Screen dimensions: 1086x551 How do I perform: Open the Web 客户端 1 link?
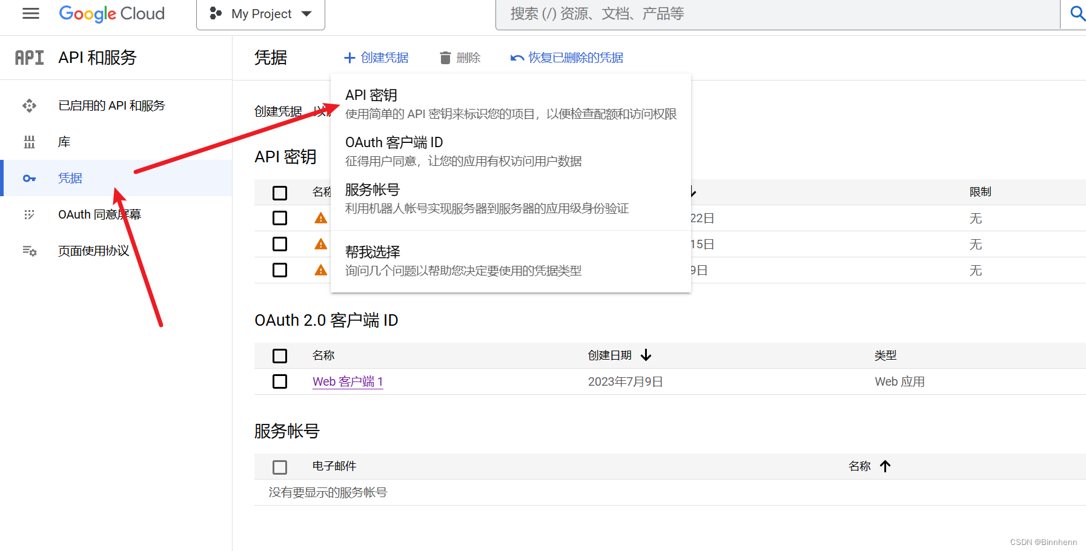pos(348,381)
